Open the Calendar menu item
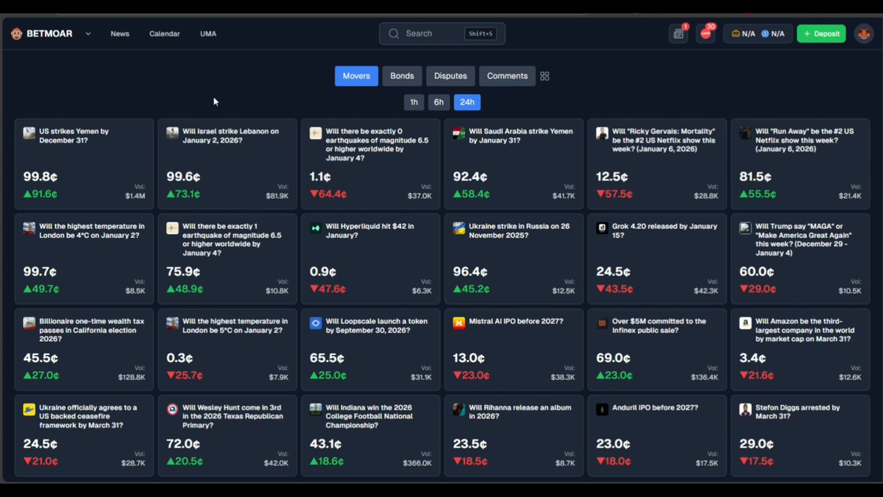The height and width of the screenshot is (497, 883). click(x=164, y=34)
